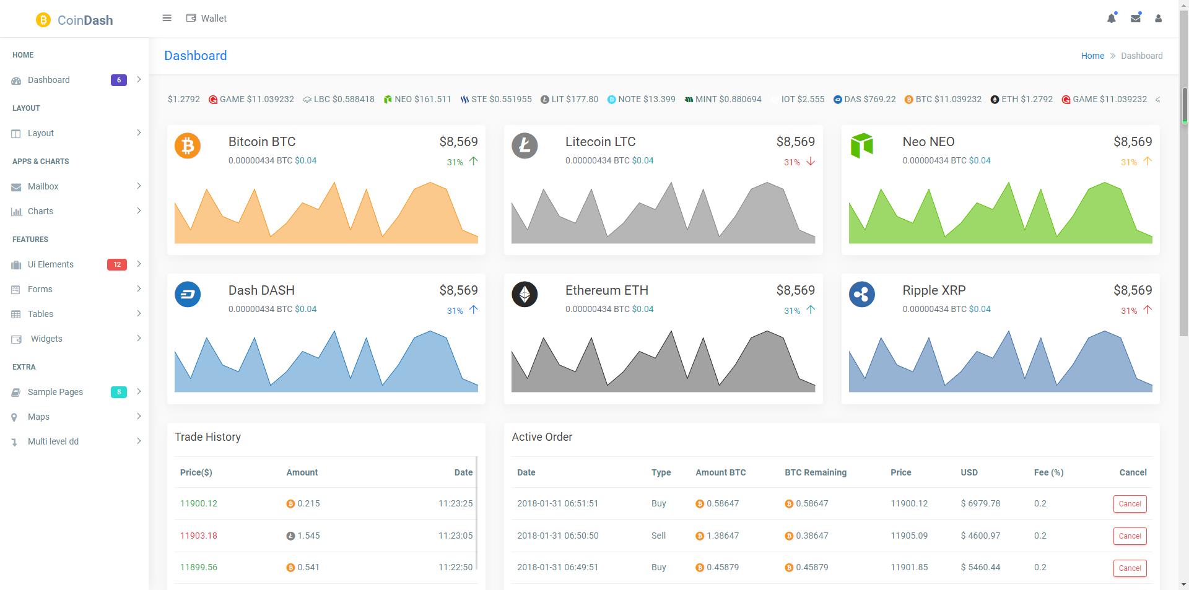The image size is (1189, 590).
Task: Expand the Layout menu chevron
Action: coord(139,132)
